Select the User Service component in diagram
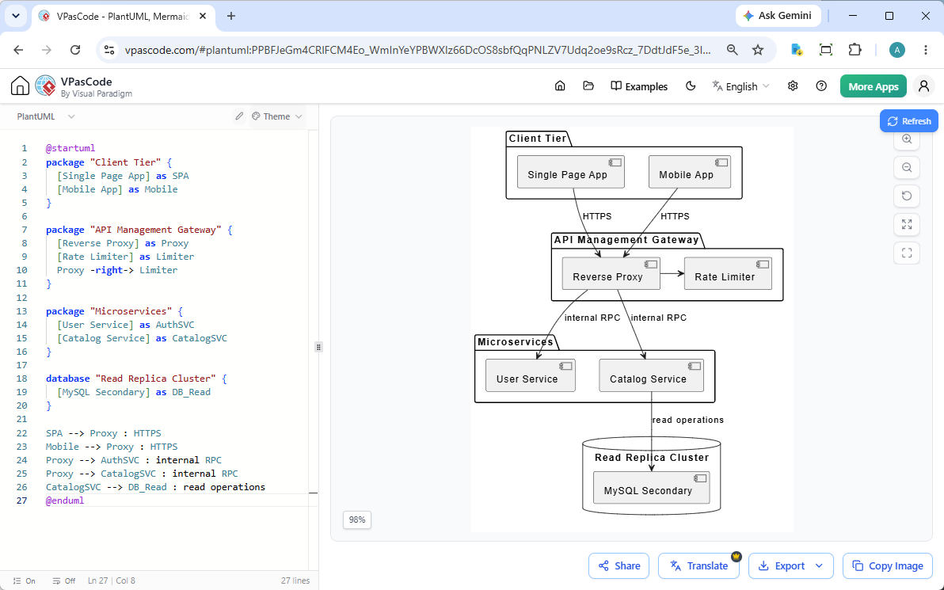Screen dimensions: 944x590 [531, 375]
